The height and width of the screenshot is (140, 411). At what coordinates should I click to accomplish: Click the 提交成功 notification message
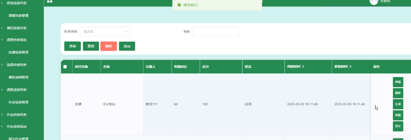(217, 5)
